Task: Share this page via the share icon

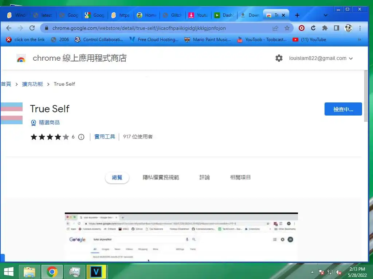Action: click(x=275, y=28)
